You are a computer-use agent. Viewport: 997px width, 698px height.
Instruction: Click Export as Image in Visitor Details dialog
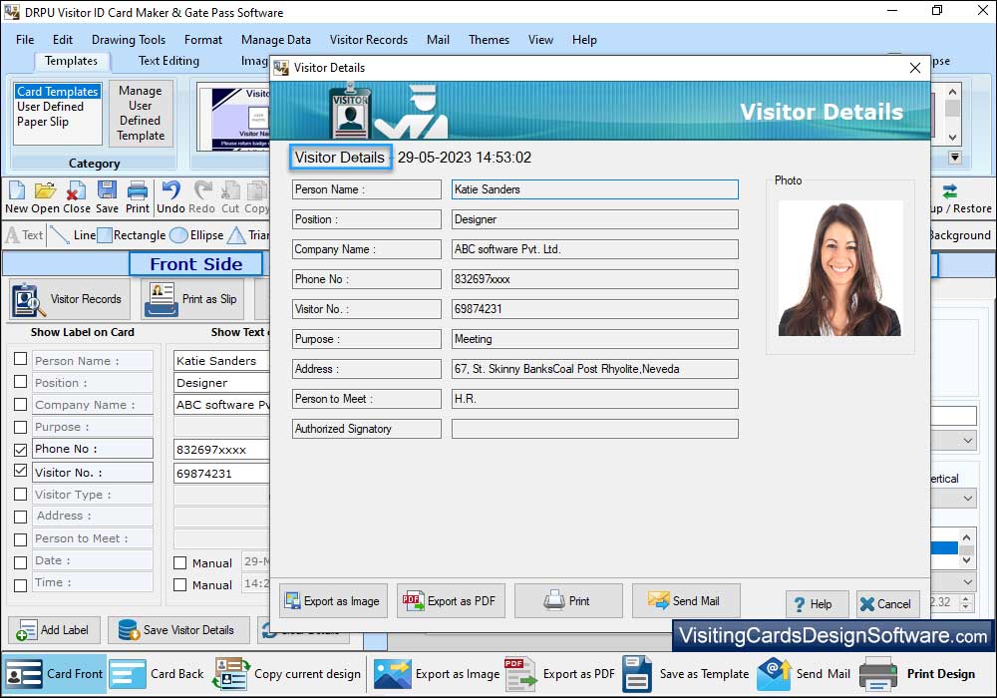pos(333,600)
